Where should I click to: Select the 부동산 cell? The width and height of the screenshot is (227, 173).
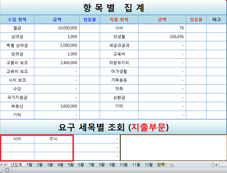click(x=17, y=106)
